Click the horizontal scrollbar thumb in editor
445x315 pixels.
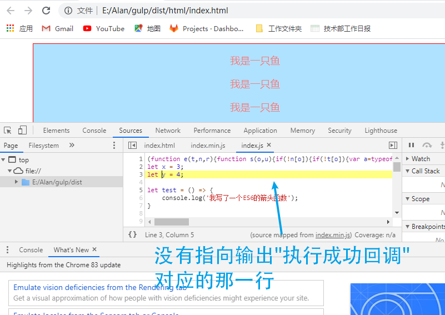pyautogui.click(x=172, y=222)
